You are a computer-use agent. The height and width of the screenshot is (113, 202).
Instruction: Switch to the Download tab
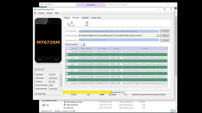[x=75, y=18]
